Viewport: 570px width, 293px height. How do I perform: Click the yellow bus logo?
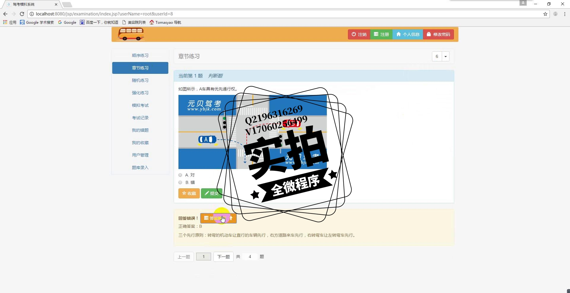point(131,34)
